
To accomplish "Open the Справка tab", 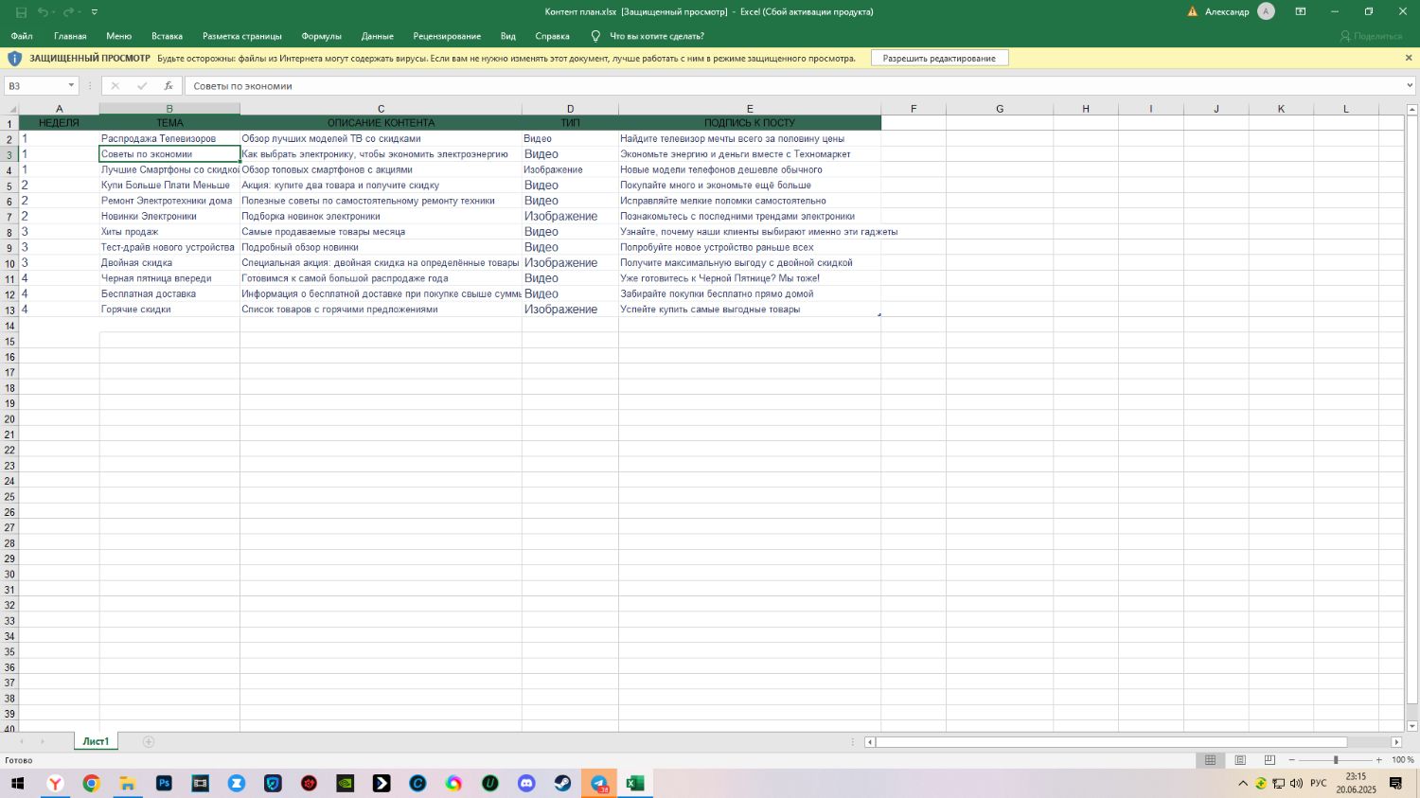I will pos(552,36).
